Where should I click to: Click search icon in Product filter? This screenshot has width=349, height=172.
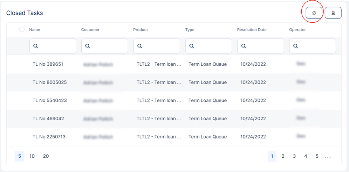pyautogui.click(x=139, y=46)
